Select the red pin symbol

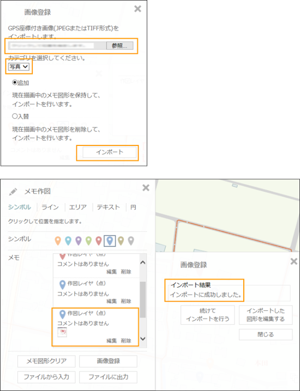(x=99, y=241)
